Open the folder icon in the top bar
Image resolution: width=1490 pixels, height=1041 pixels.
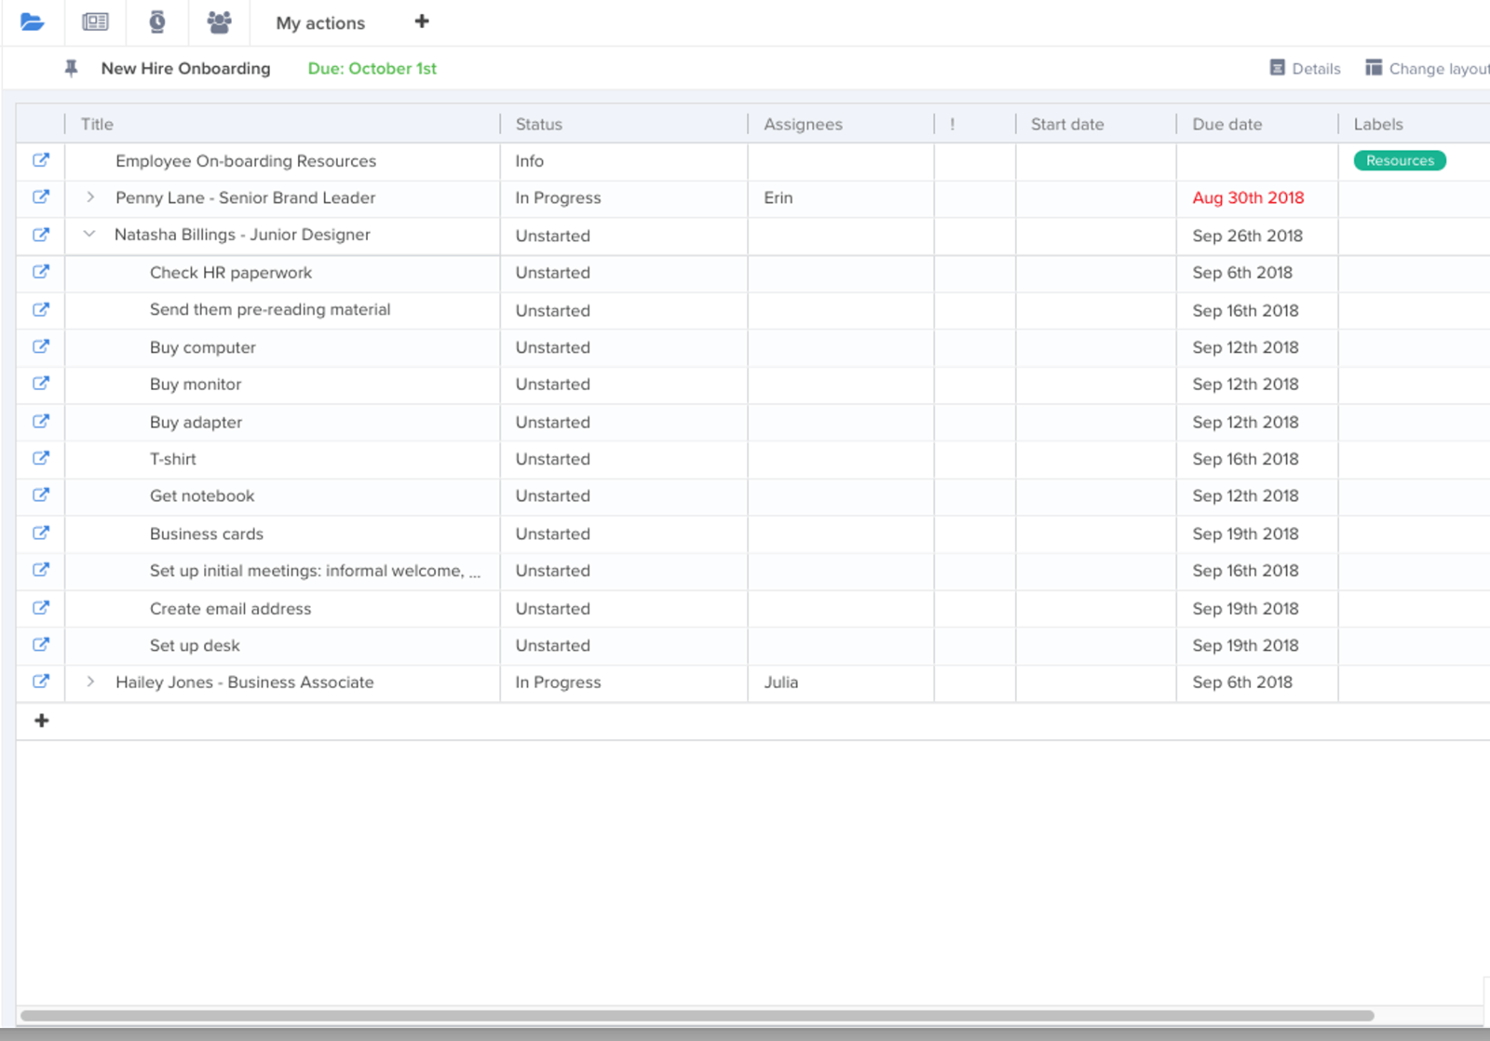pos(32,22)
